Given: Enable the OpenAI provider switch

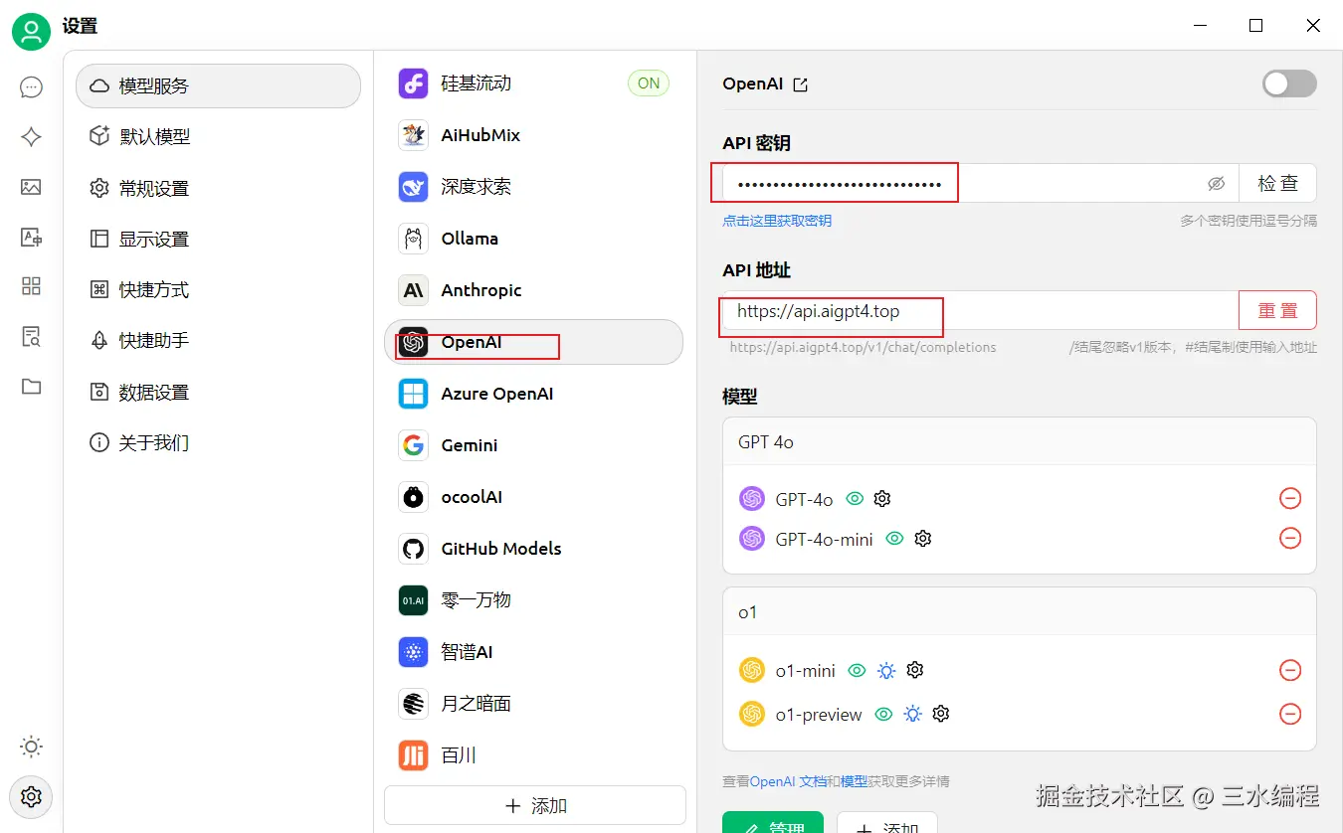Looking at the screenshot, I should coord(1289,83).
